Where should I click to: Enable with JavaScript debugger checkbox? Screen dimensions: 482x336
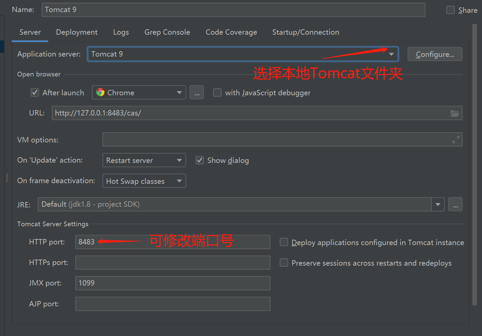pos(217,93)
